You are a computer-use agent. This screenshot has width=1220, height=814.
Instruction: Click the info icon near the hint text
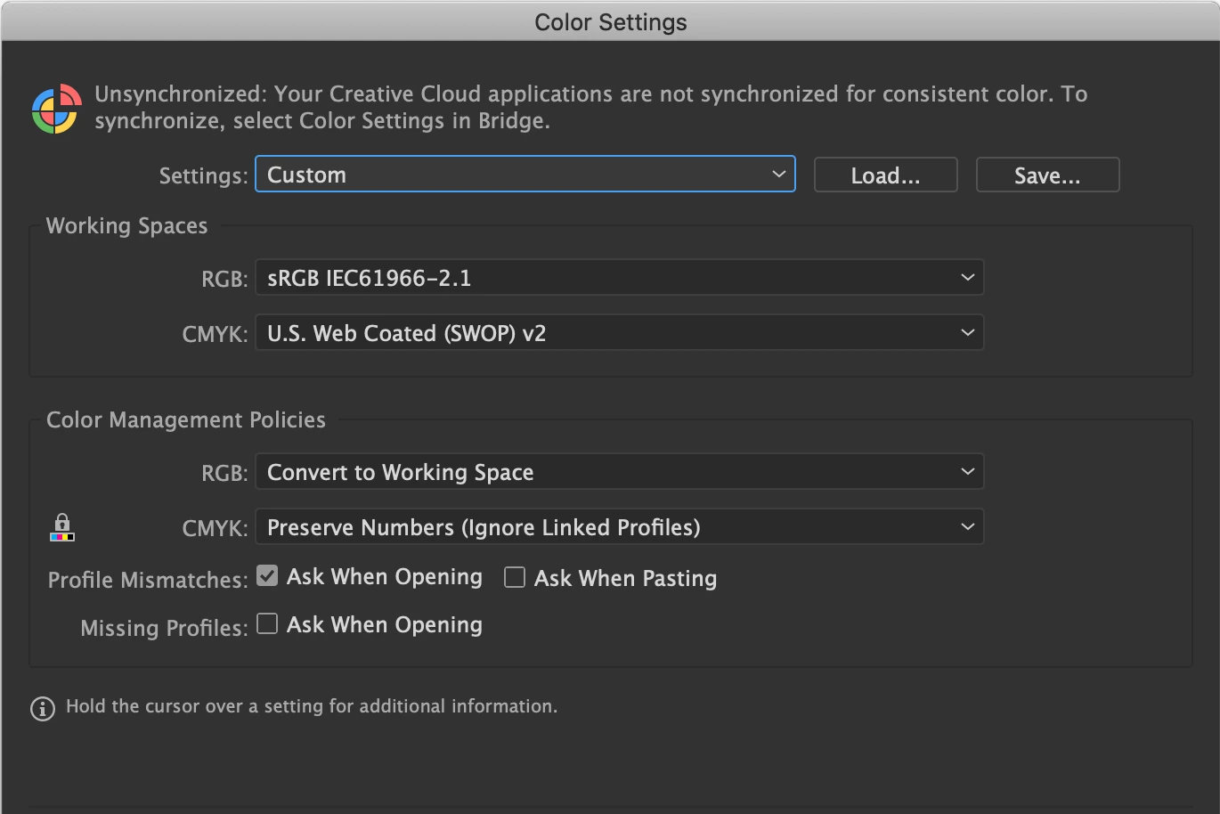[42, 708]
